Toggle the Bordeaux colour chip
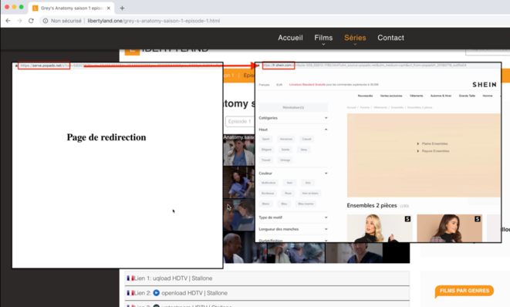The image size is (510, 307). click(268, 193)
